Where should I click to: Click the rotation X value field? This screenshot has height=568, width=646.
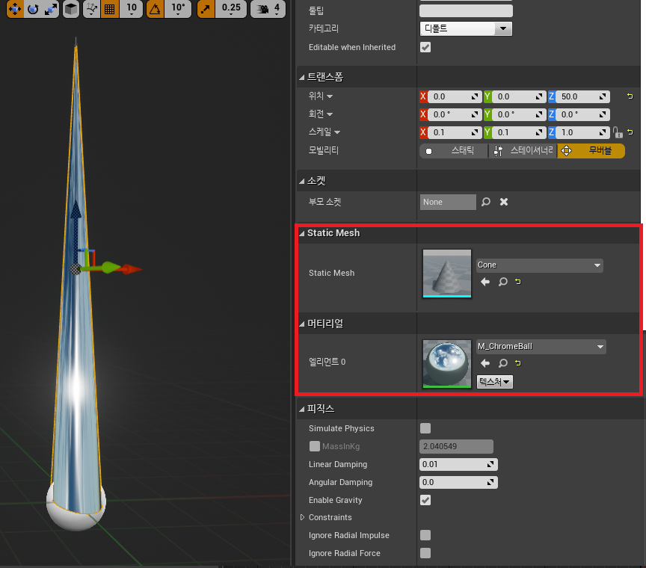(455, 114)
